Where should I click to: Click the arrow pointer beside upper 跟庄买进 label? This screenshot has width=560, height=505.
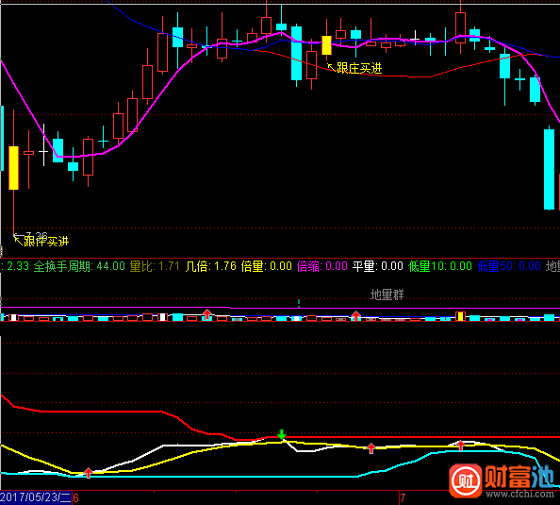(x=331, y=67)
